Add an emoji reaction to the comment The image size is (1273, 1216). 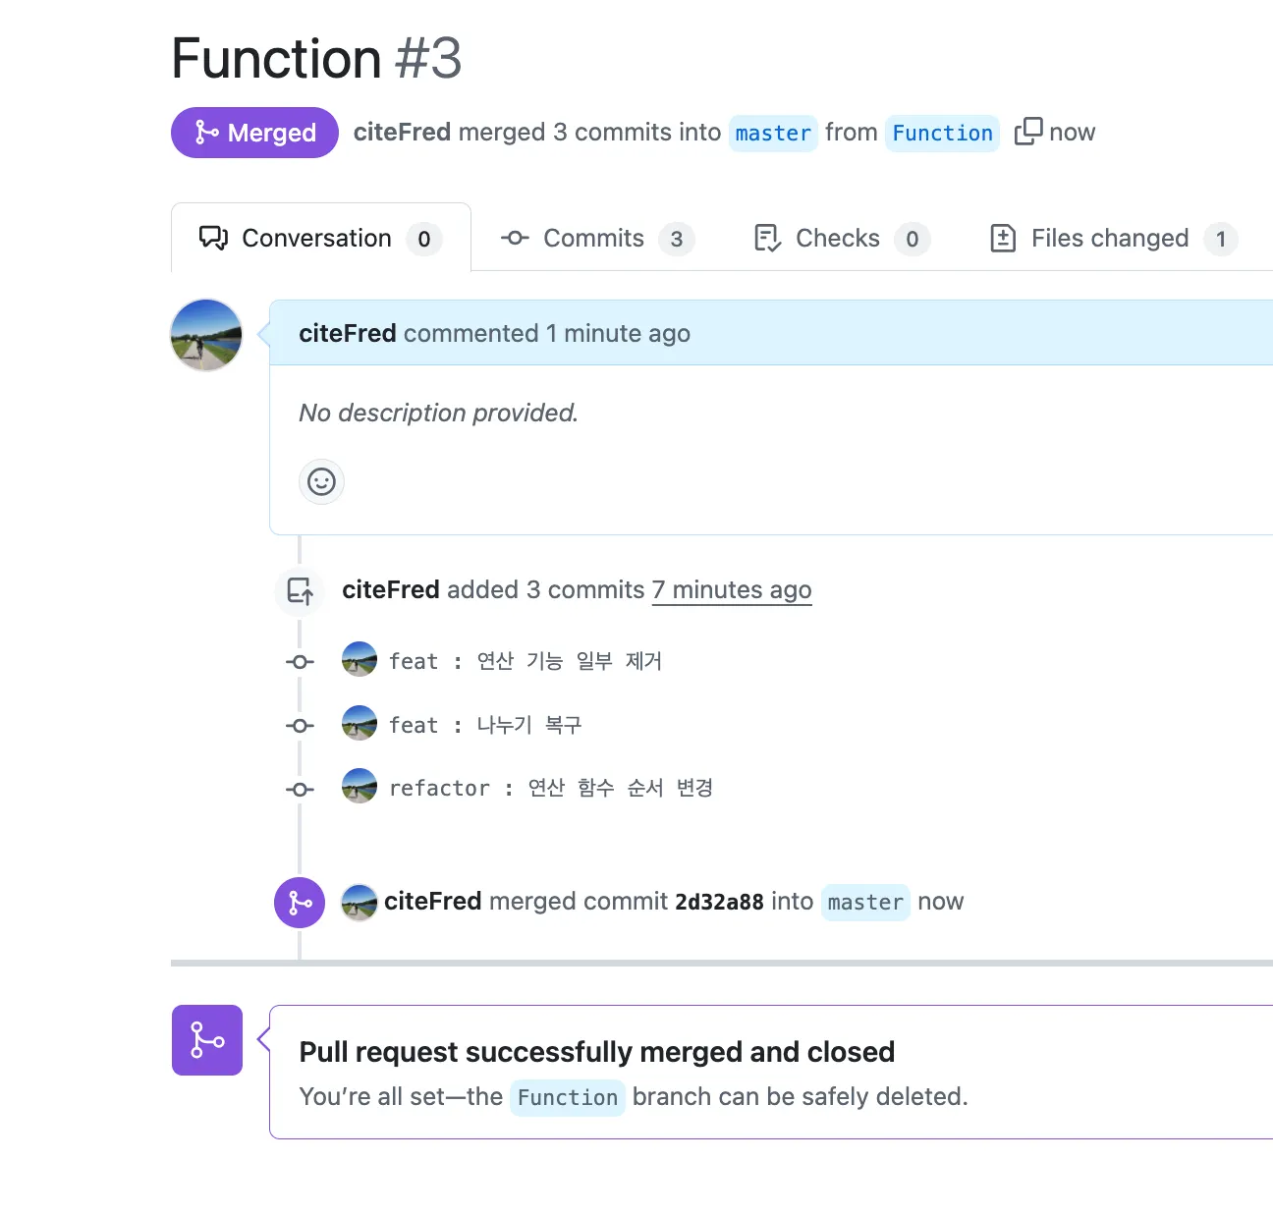(x=321, y=481)
